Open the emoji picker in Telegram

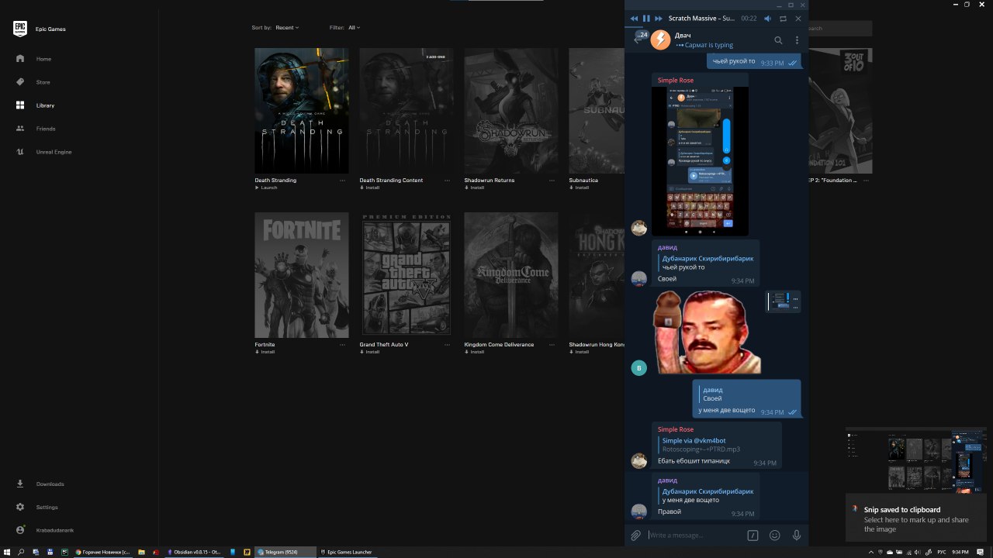(774, 536)
